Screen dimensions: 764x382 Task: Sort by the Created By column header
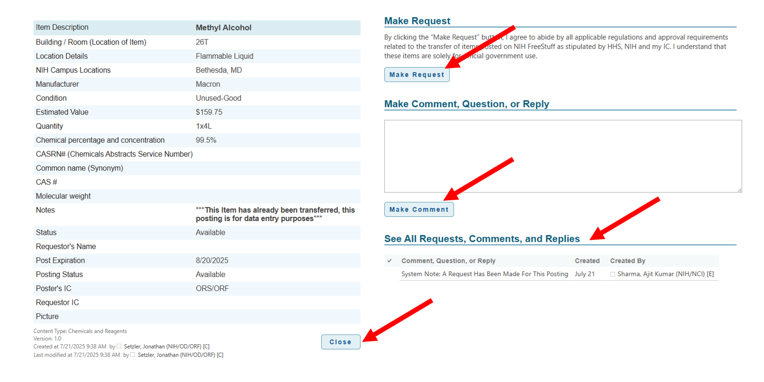pyautogui.click(x=627, y=261)
